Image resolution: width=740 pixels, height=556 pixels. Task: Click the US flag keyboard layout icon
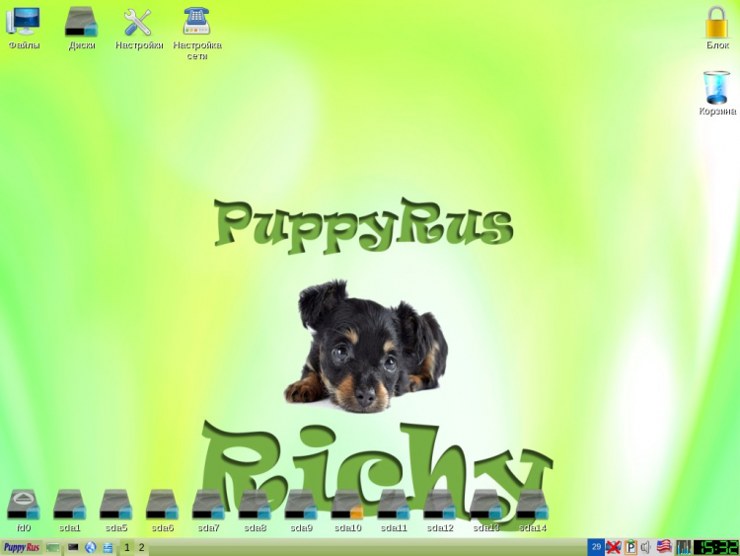pos(664,547)
